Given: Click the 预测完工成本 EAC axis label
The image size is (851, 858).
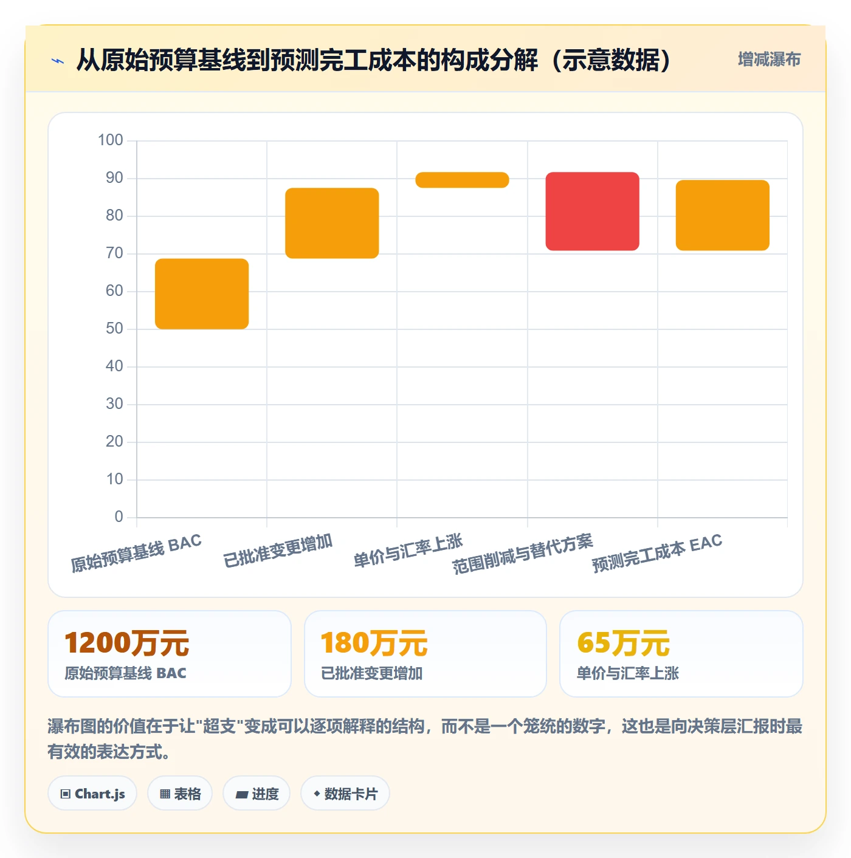Looking at the screenshot, I should pyautogui.click(x=657, y=554).
